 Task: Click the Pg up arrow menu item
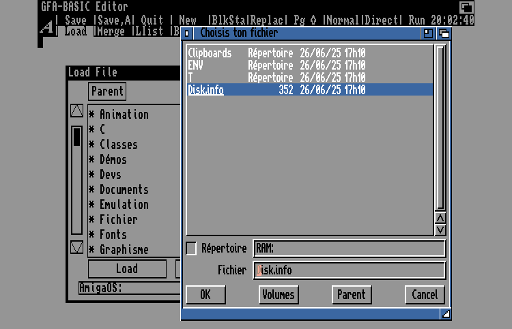[304, 20]
